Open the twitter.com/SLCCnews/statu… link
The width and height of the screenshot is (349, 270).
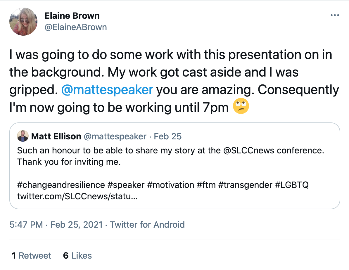click(77, 196)
